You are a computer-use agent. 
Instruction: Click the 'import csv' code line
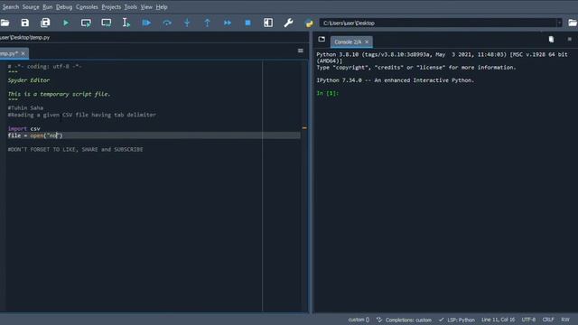click(x=24, y=128)
